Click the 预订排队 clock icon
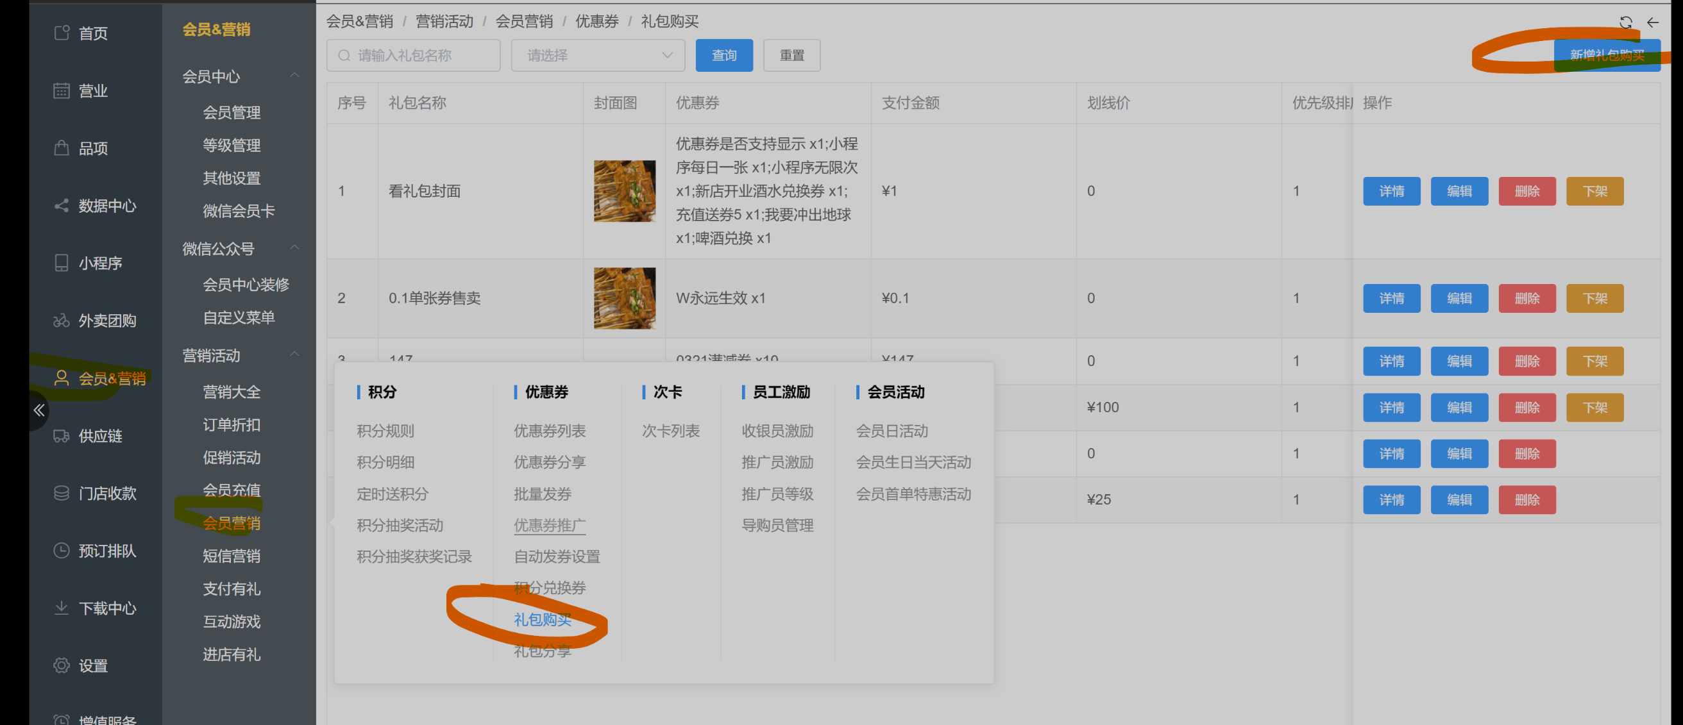Image resolution: width=1683 pixels, height=725 pixels. [62, 551]
